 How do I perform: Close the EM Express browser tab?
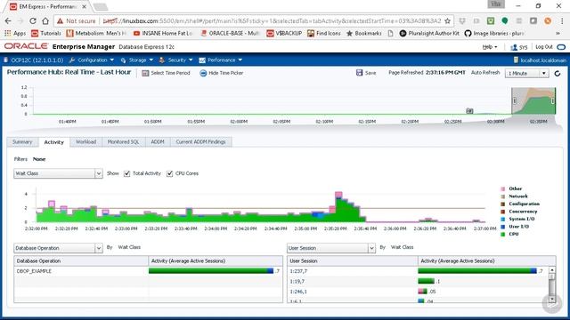(84, 6)
